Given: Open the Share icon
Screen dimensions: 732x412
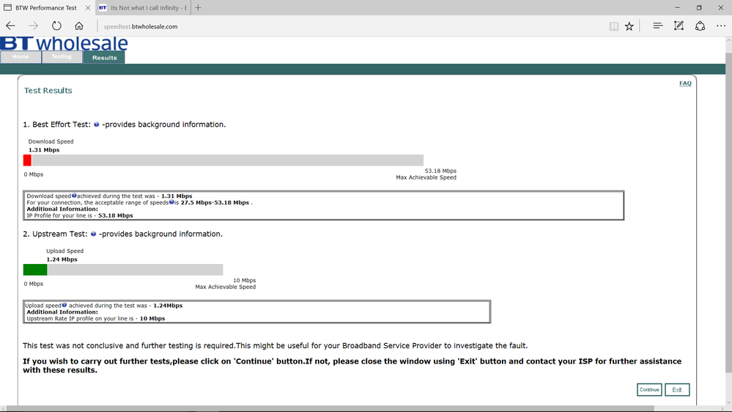Looking at the screenshot, I should pyautogui.click(x=700, y=26).
